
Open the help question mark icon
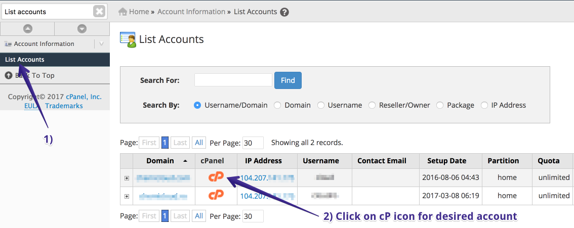tap(284, 12)
